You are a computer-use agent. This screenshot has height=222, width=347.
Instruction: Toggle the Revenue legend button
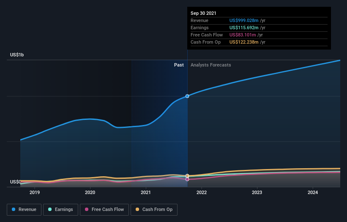24,210
